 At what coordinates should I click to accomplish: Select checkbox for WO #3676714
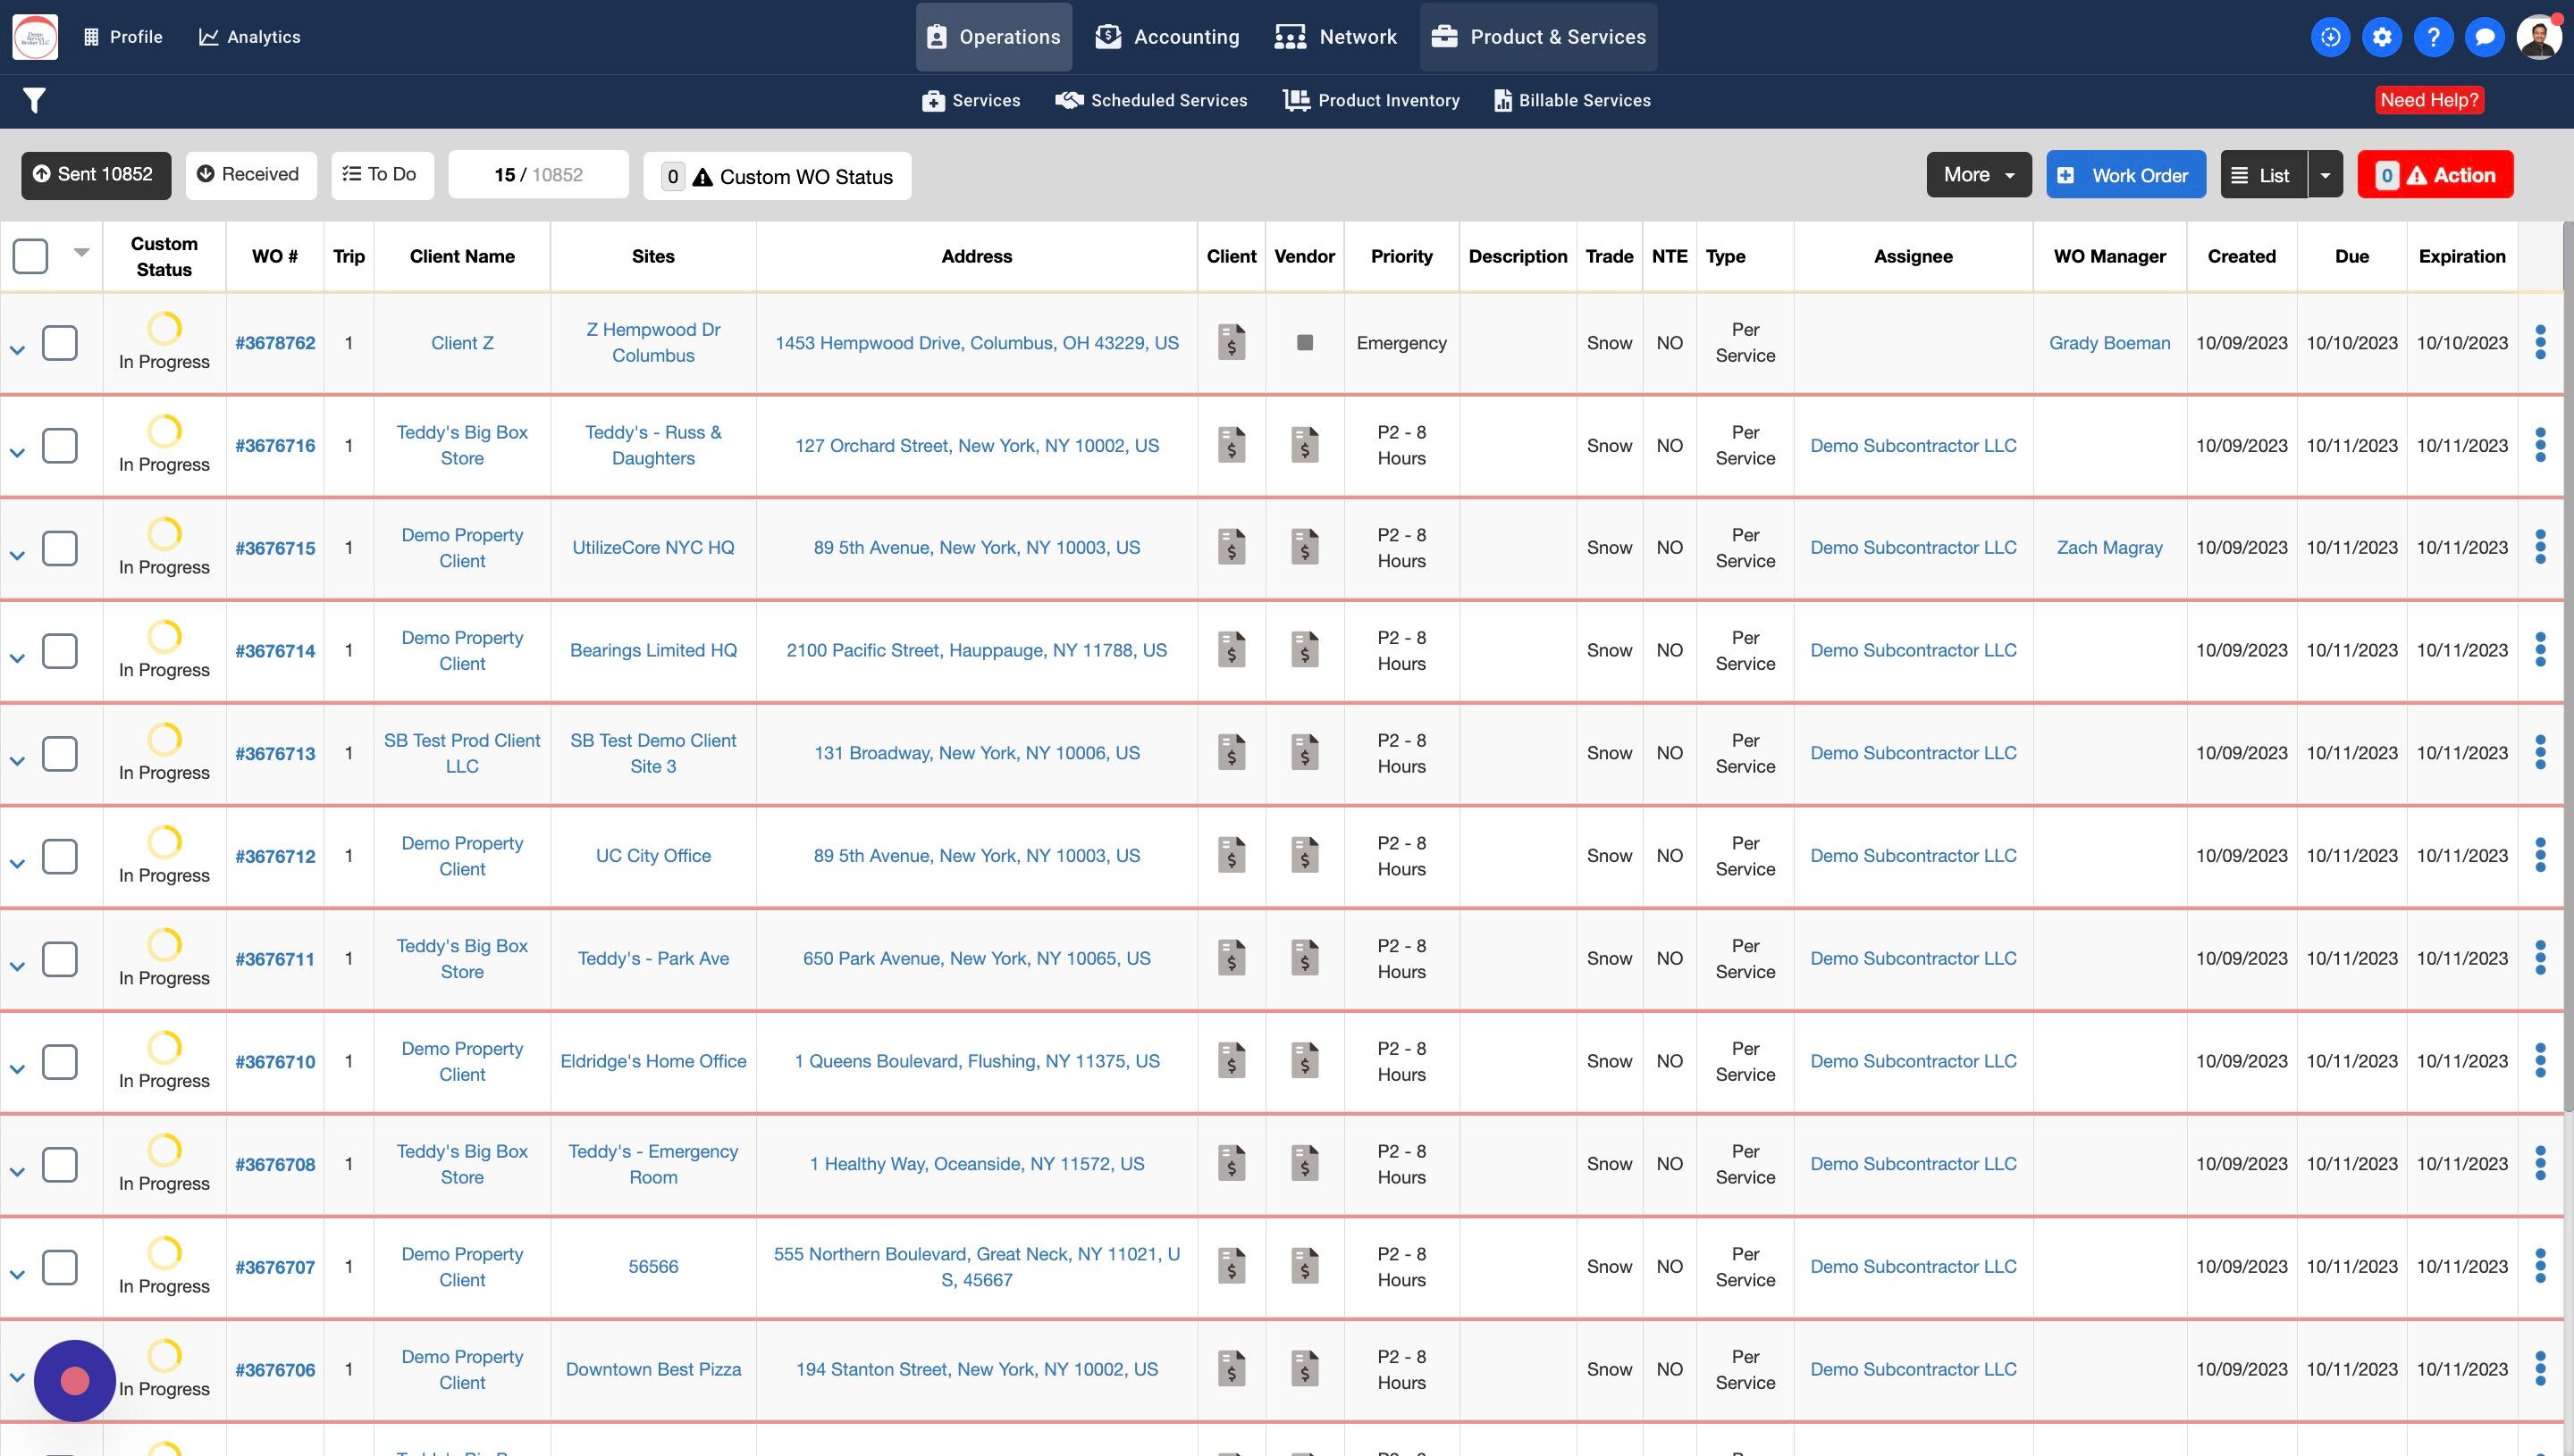(60, 651)
